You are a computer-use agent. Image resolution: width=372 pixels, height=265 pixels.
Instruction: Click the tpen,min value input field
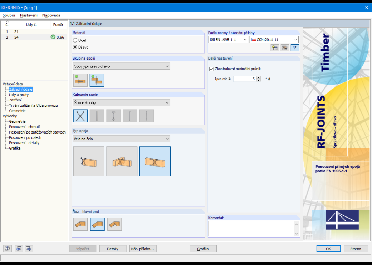tap(245, 79)
